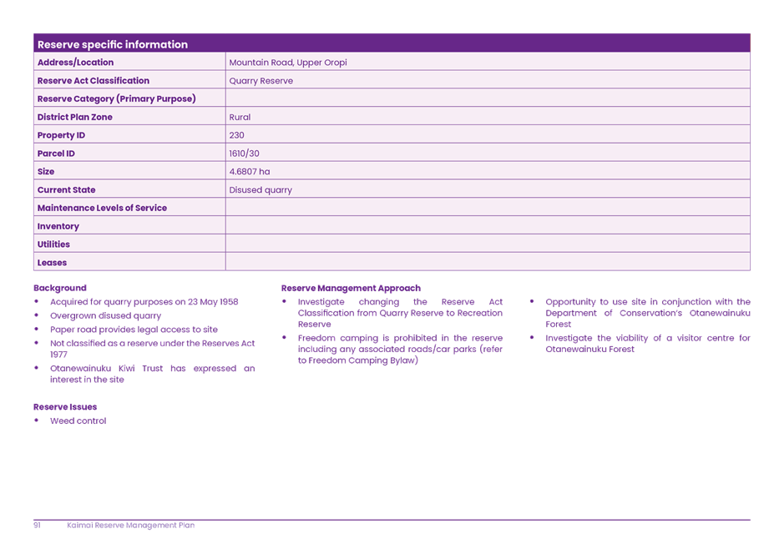Click the 'Maintenance Levels of Service' label
Image resolution: width=784 pixels, height=554 pixels.
click(x=102, y=208)
